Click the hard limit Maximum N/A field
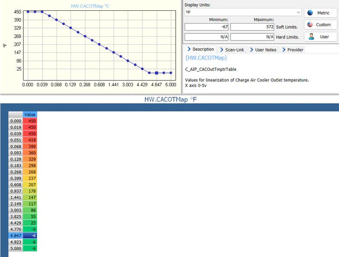Image resolution: width=339 pixels, height=257 pixels. pos(252,37)
